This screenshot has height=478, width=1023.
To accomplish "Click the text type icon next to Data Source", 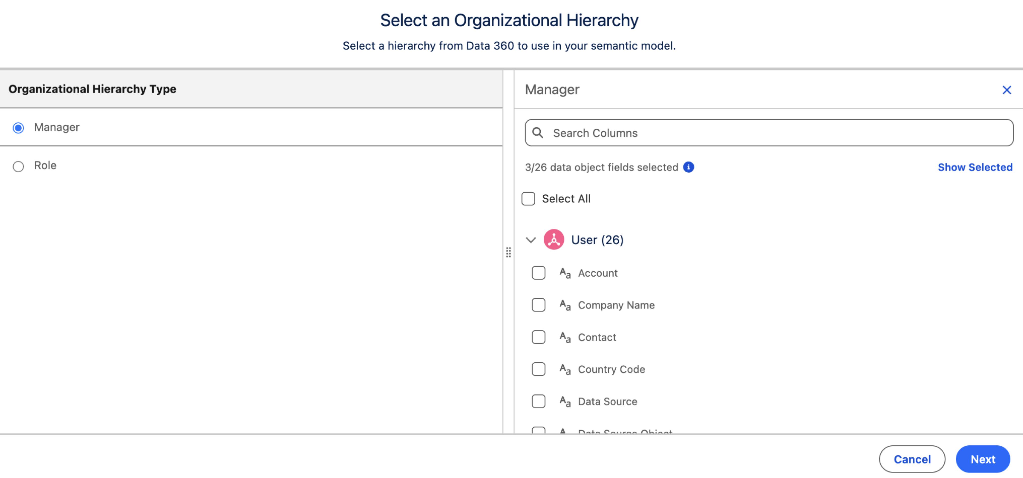I will coord(565,402).
